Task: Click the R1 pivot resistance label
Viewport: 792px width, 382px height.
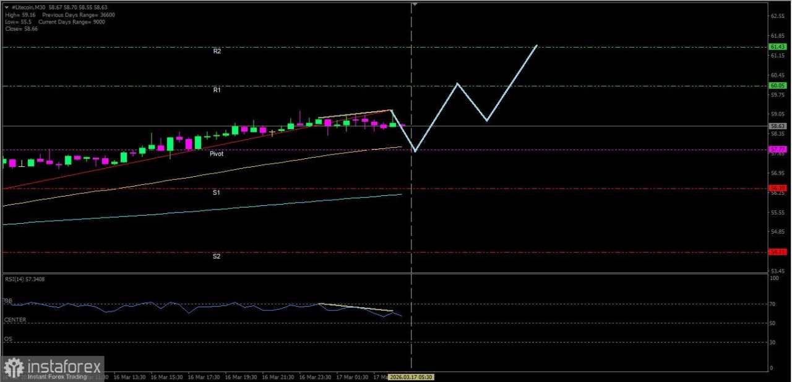Action: [x=217, y=90]
